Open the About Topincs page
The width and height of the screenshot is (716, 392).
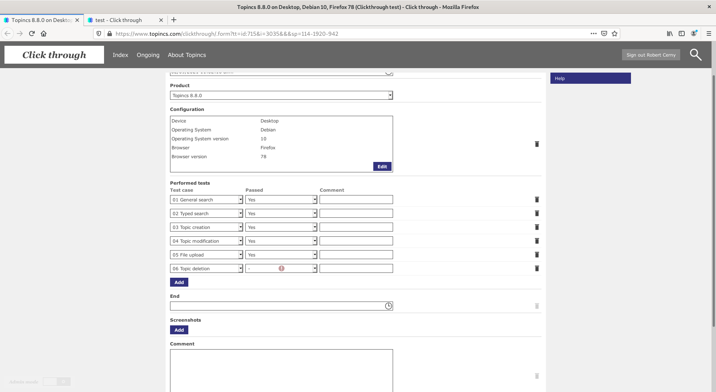tap(187, 55)
